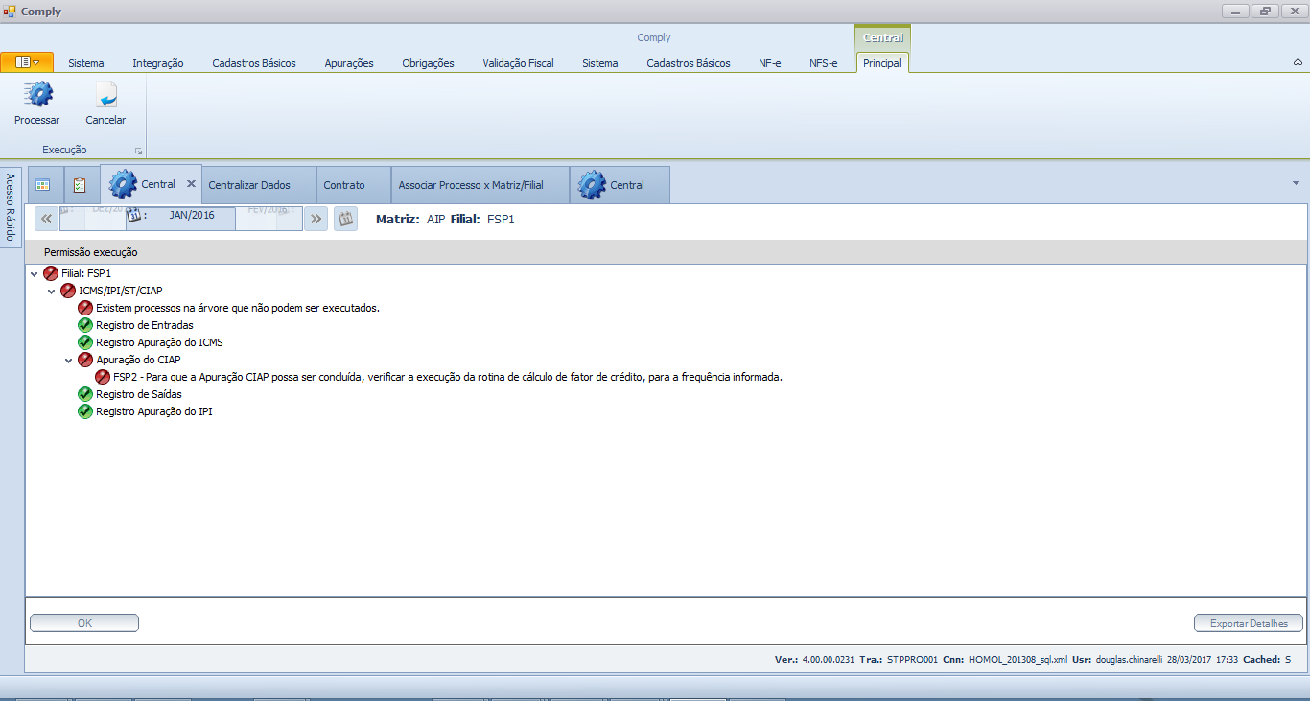The width and height of the screenshot is (1310, 701).
Task: Click the Registro de Saídas green check icon
Action: (85, 394)
